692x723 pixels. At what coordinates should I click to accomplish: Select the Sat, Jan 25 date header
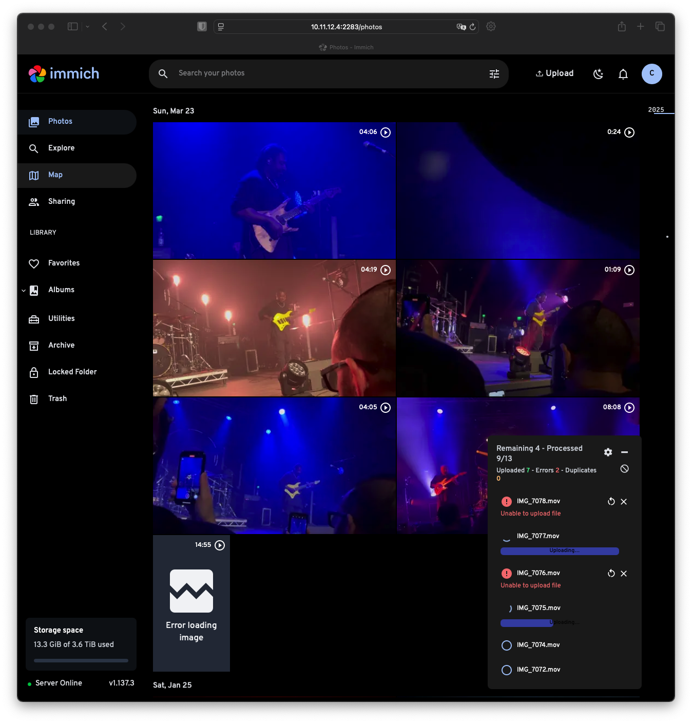pyautogui.click(x=172, y=685)
